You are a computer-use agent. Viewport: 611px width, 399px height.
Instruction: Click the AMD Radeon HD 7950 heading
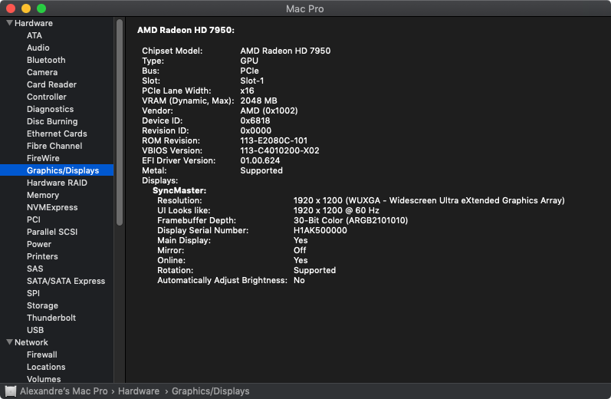(x=186, y=30)
